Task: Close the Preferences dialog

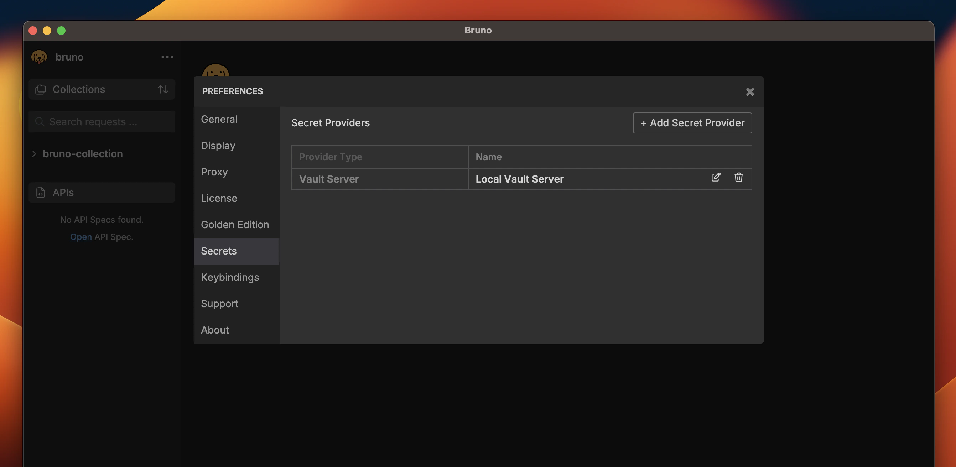Action: [750, 91]
